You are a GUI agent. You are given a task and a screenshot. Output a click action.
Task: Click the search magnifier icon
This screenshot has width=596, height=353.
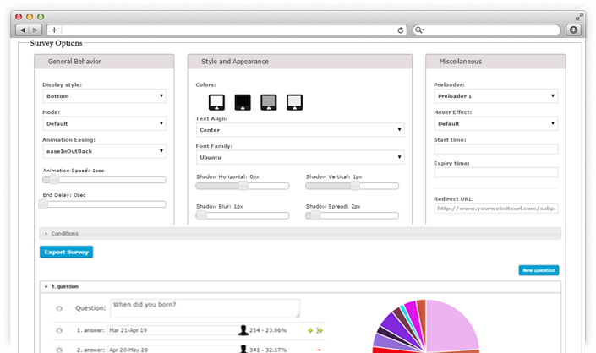418,30
